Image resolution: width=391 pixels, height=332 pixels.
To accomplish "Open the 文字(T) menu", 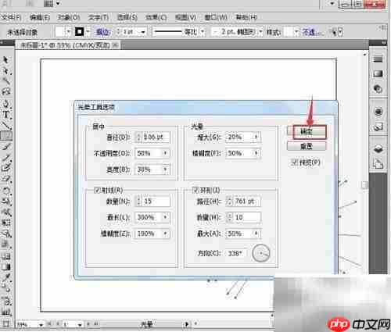I will click(x=98, y=17).
